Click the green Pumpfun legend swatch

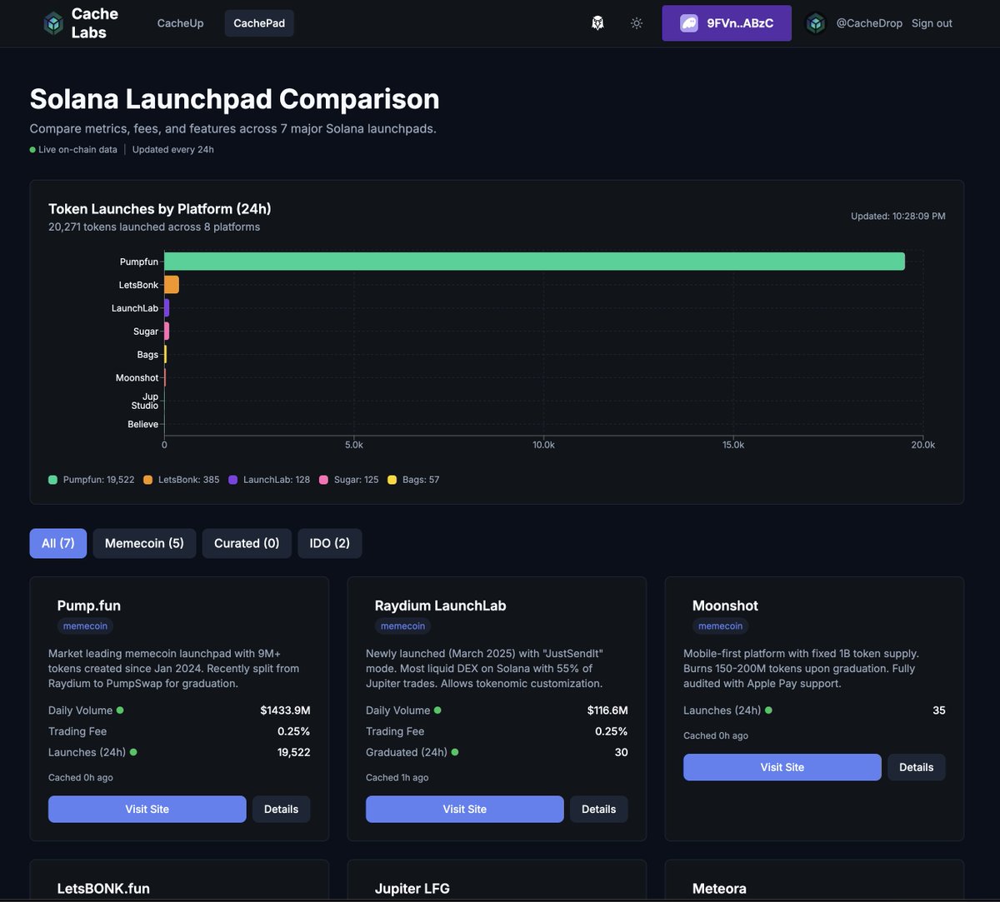click(x=53, y=480)
